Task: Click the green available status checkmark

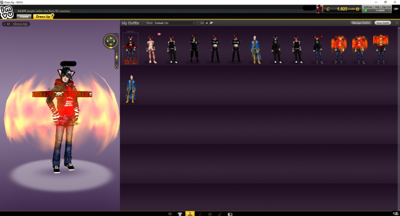Action: point(366,11)
